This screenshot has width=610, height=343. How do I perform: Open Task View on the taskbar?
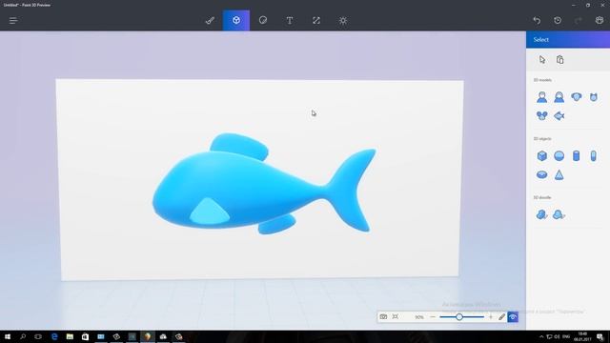38,336
